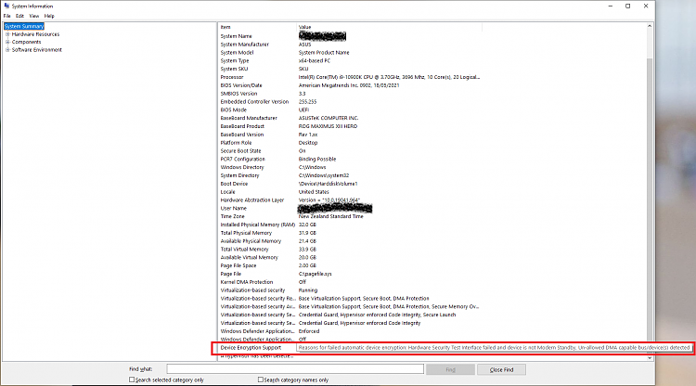The height and width of the screenshot is (386, 696).
Task: Select the Hardware Abstraction Layer row
Action: click(x=350, y=200)
